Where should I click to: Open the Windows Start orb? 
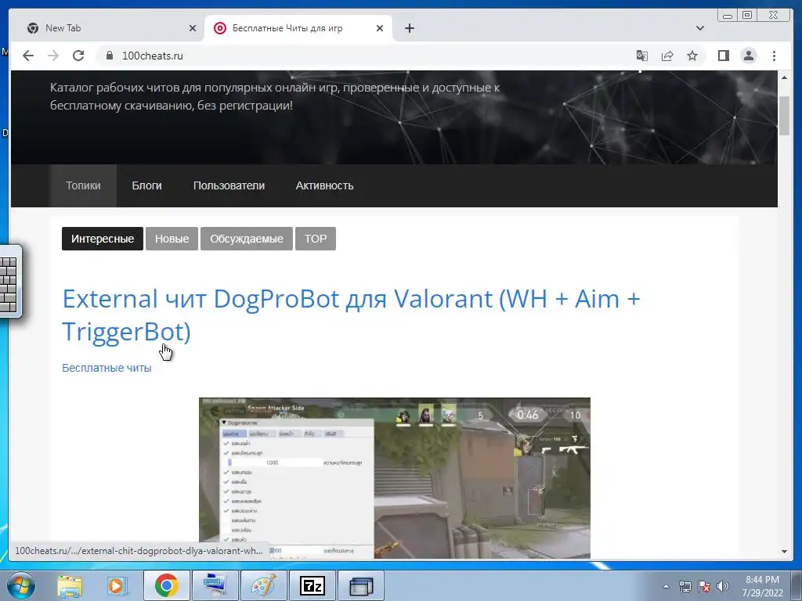pos(21,585)
